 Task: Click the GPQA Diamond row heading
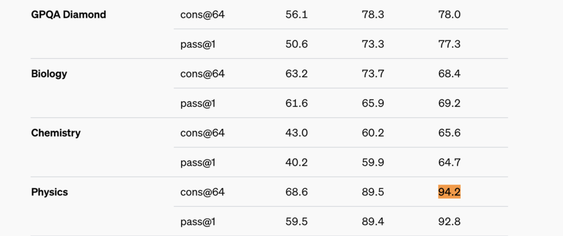click(x=68, y=15)
